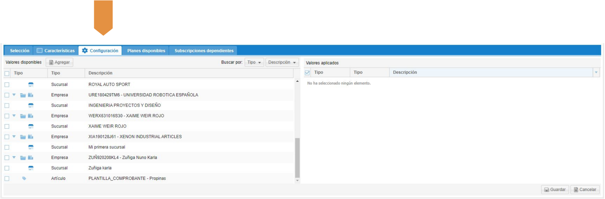Click the tag icon for PLANTILLA_COMPROBANTE article
Screen dimensions: 605x199
click(x=24, y=178)
